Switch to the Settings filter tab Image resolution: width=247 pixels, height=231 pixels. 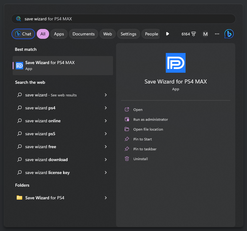point(128,34)
